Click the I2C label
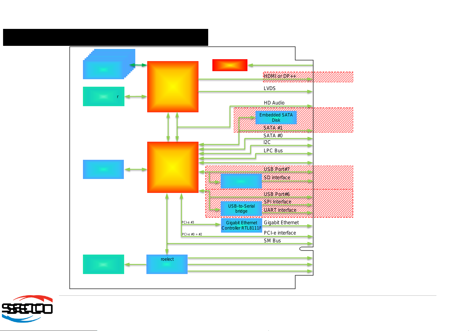Image resolution: width=469 pixels, height=331 pixels. pyautogui.click(x=267, y=142)
